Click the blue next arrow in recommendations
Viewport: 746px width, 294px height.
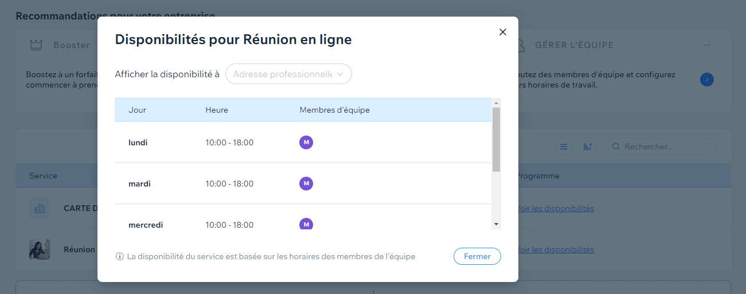click(707, 80)
